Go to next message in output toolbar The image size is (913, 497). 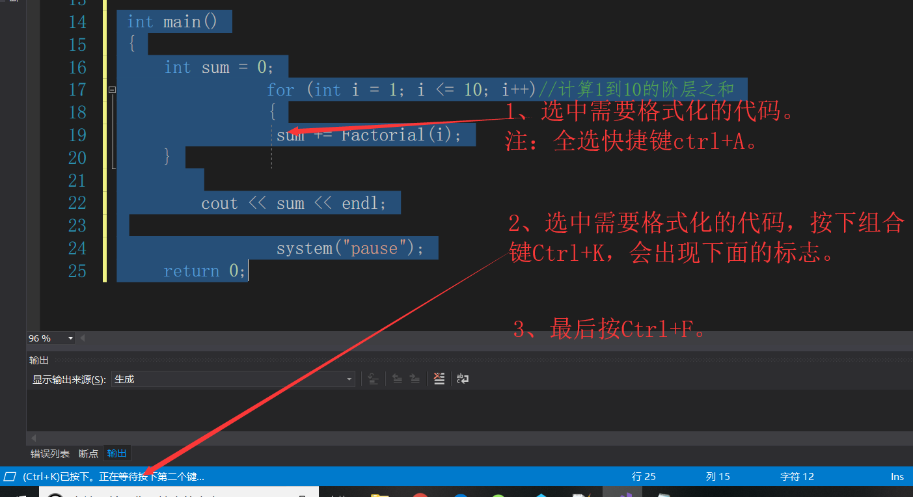(415, 379)
